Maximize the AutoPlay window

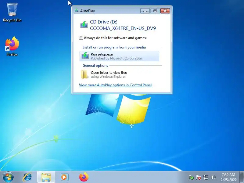pos(155,11)
